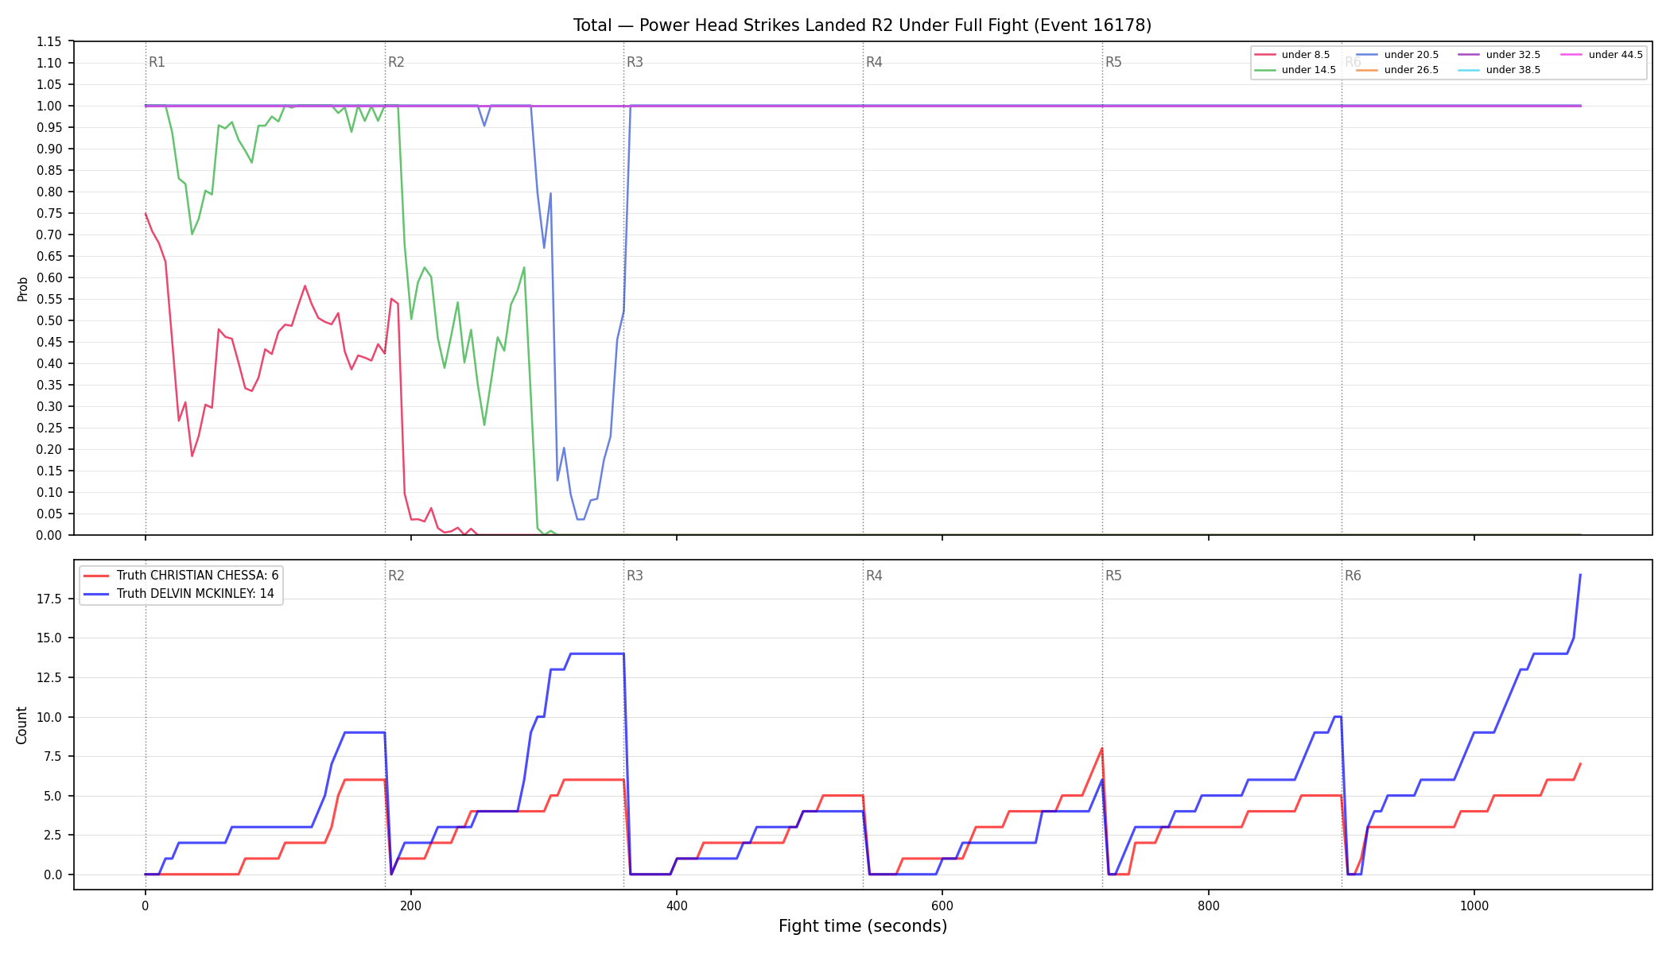Click the 800 tick on the x-axis
This screenshot has width=1670, height=954.
coord(1208,906)
